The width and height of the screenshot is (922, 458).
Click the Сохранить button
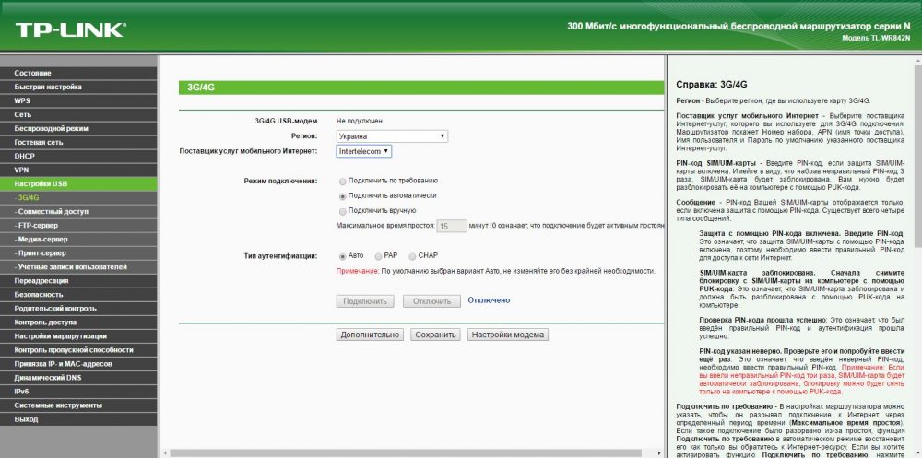pyautogui.click(x=436, y=335)
